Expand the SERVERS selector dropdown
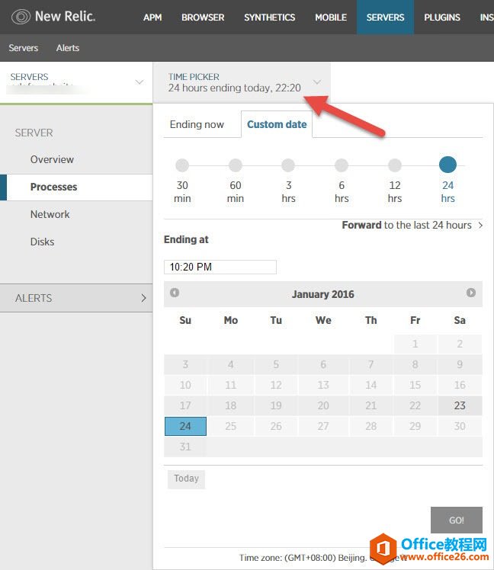The height and width of the screenshot is (570, 494). 76,82
